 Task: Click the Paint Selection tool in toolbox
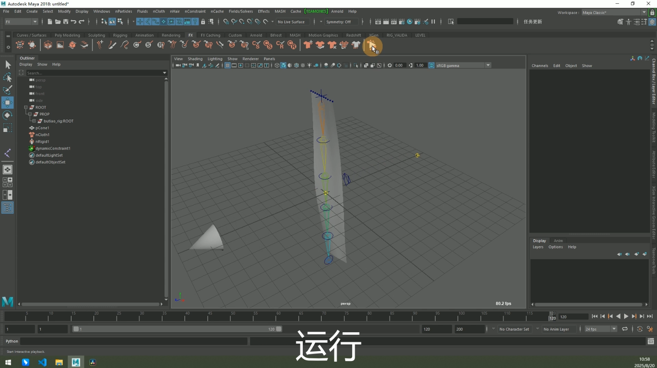point(7,90)
